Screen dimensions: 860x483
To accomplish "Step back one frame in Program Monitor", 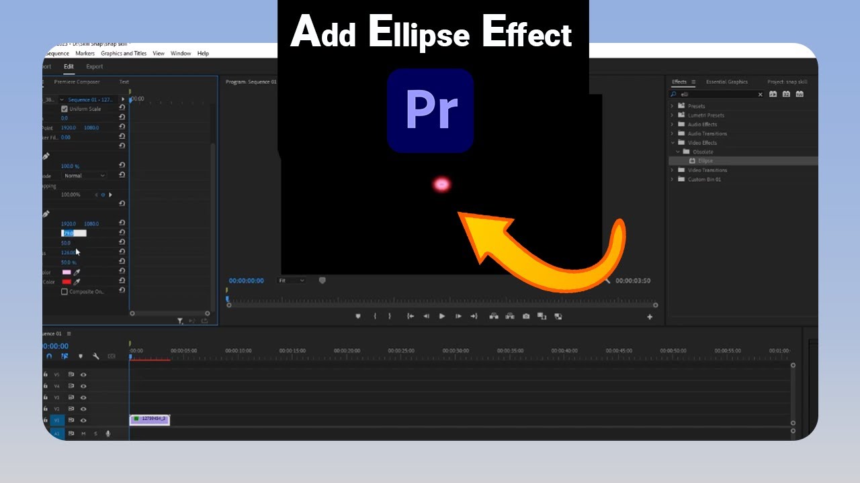I will 426,316.
